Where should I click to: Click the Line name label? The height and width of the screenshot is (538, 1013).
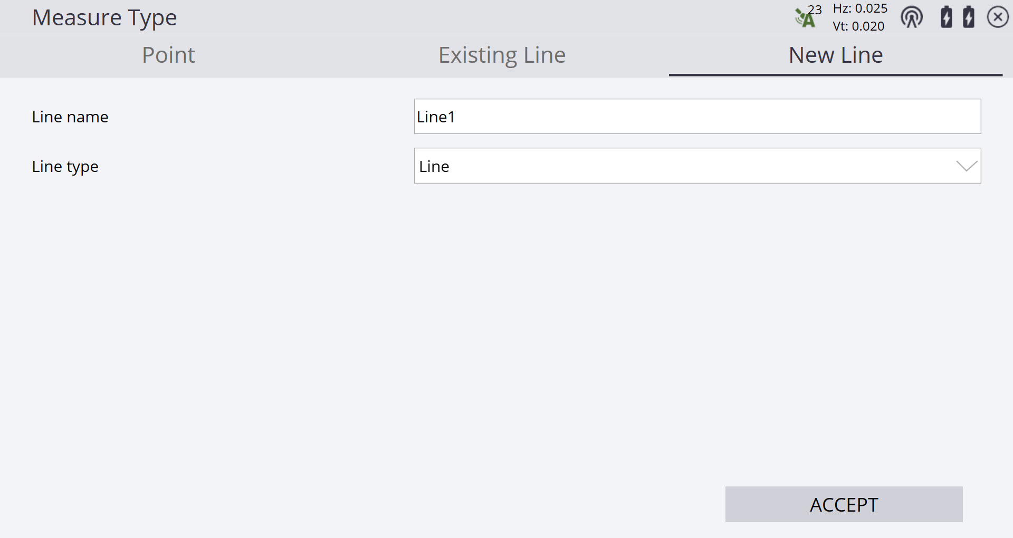(x=70, y=117)
